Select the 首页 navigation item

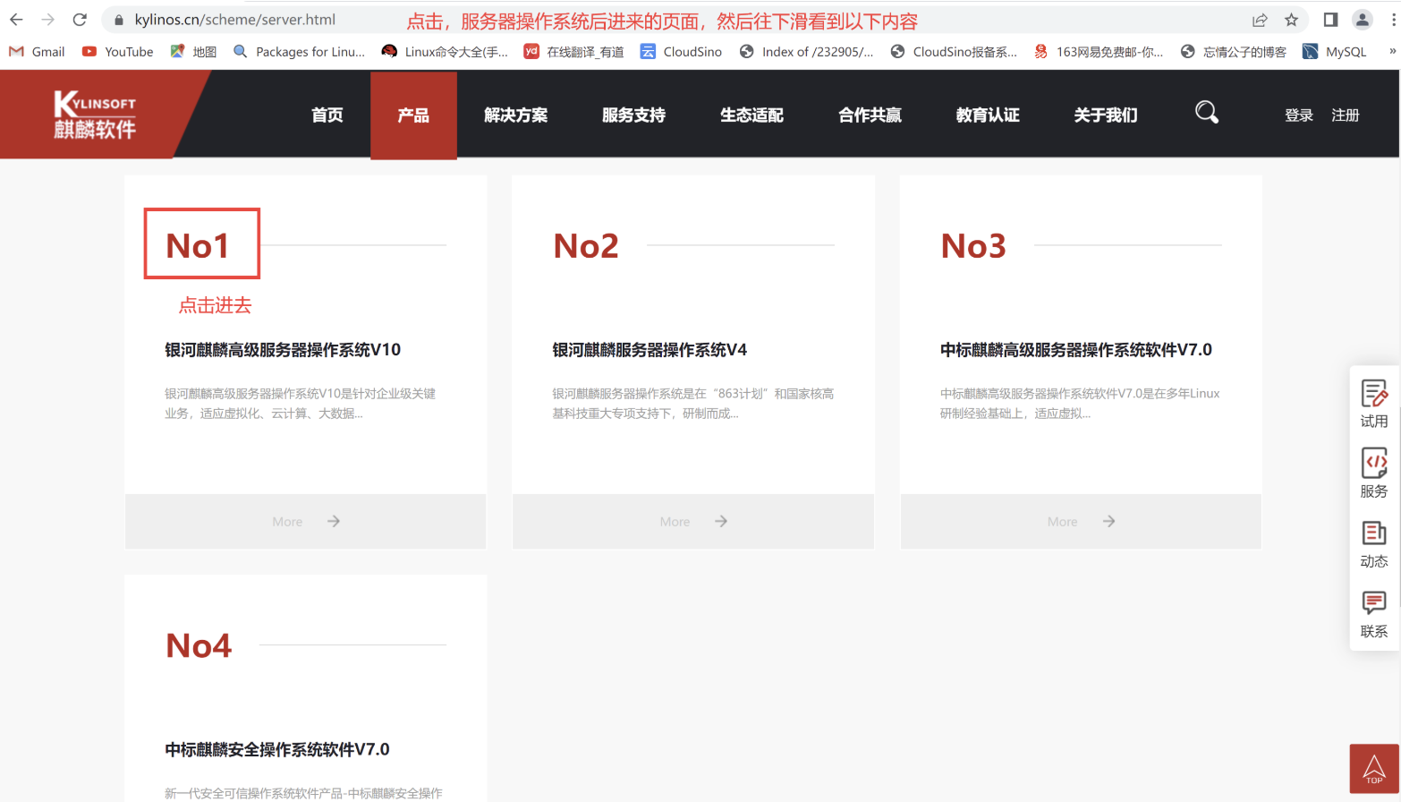click(327, 115)
